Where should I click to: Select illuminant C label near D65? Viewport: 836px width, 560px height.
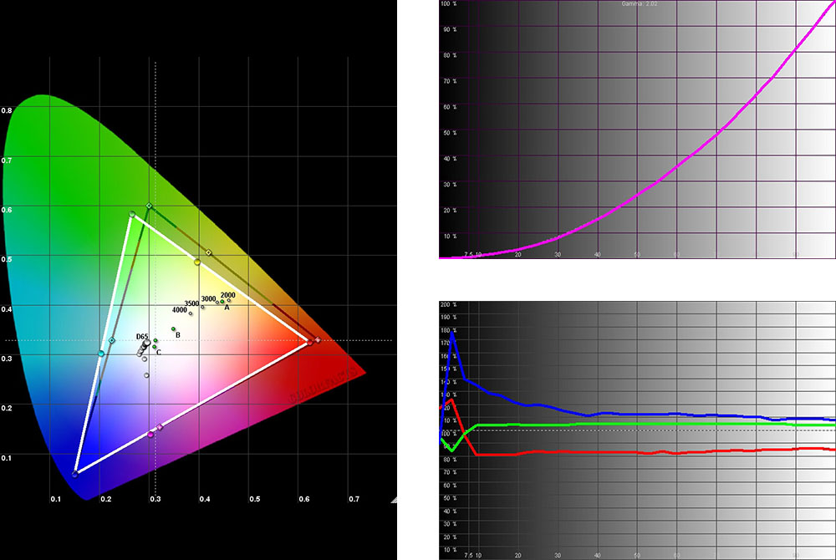point(159,352)
